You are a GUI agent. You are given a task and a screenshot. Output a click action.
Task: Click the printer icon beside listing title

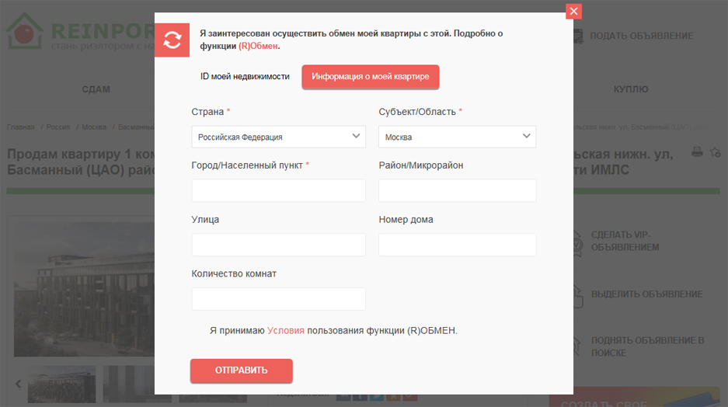[697, 151]
